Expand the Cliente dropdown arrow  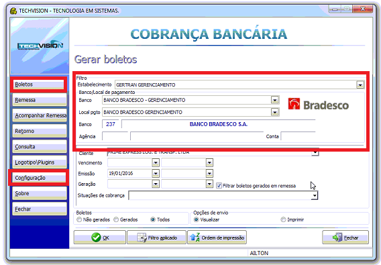pyautogui.click(x=315, y=153)
